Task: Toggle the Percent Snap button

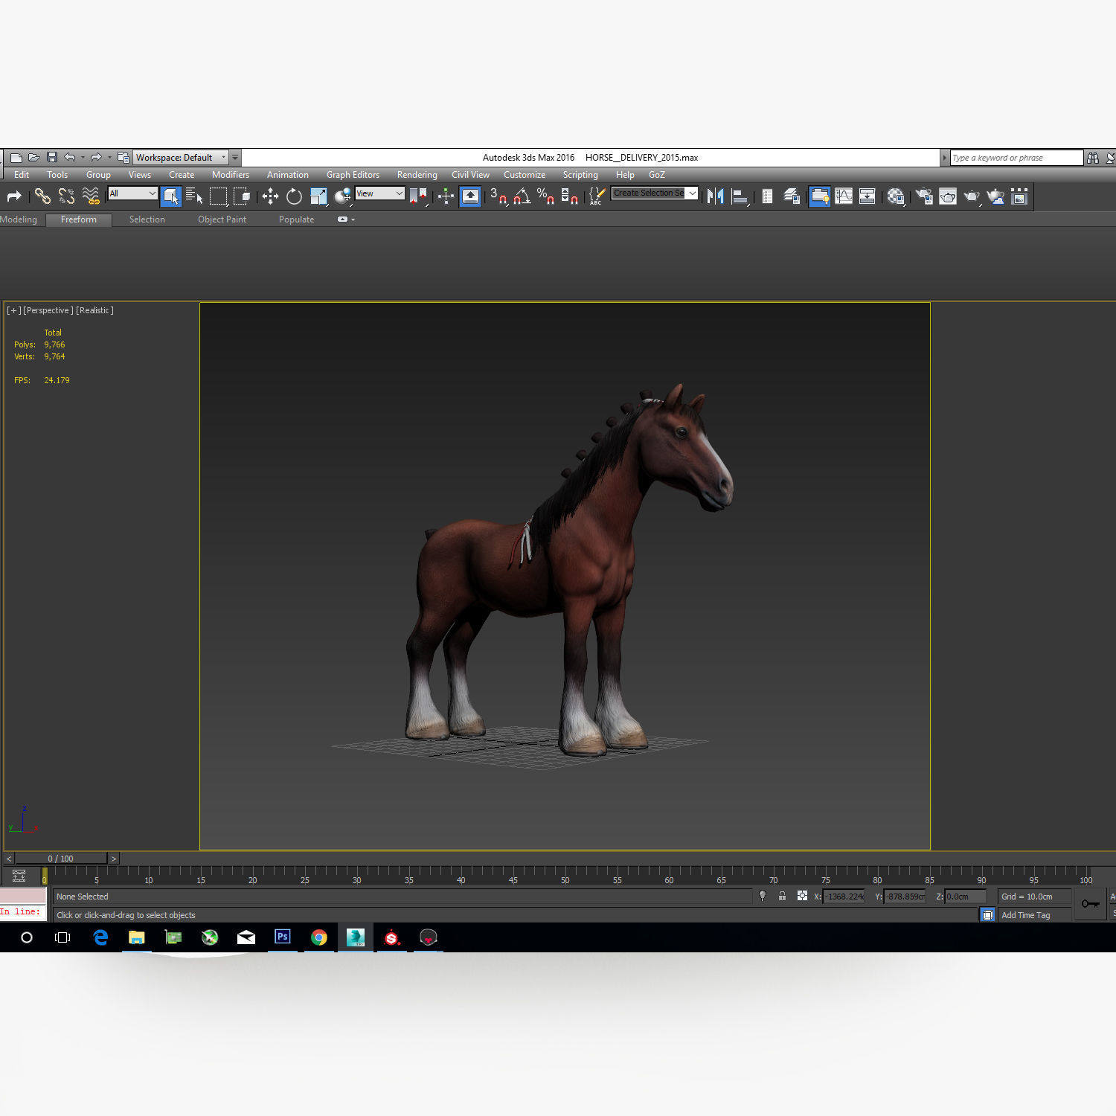Action: click(546, 196)
